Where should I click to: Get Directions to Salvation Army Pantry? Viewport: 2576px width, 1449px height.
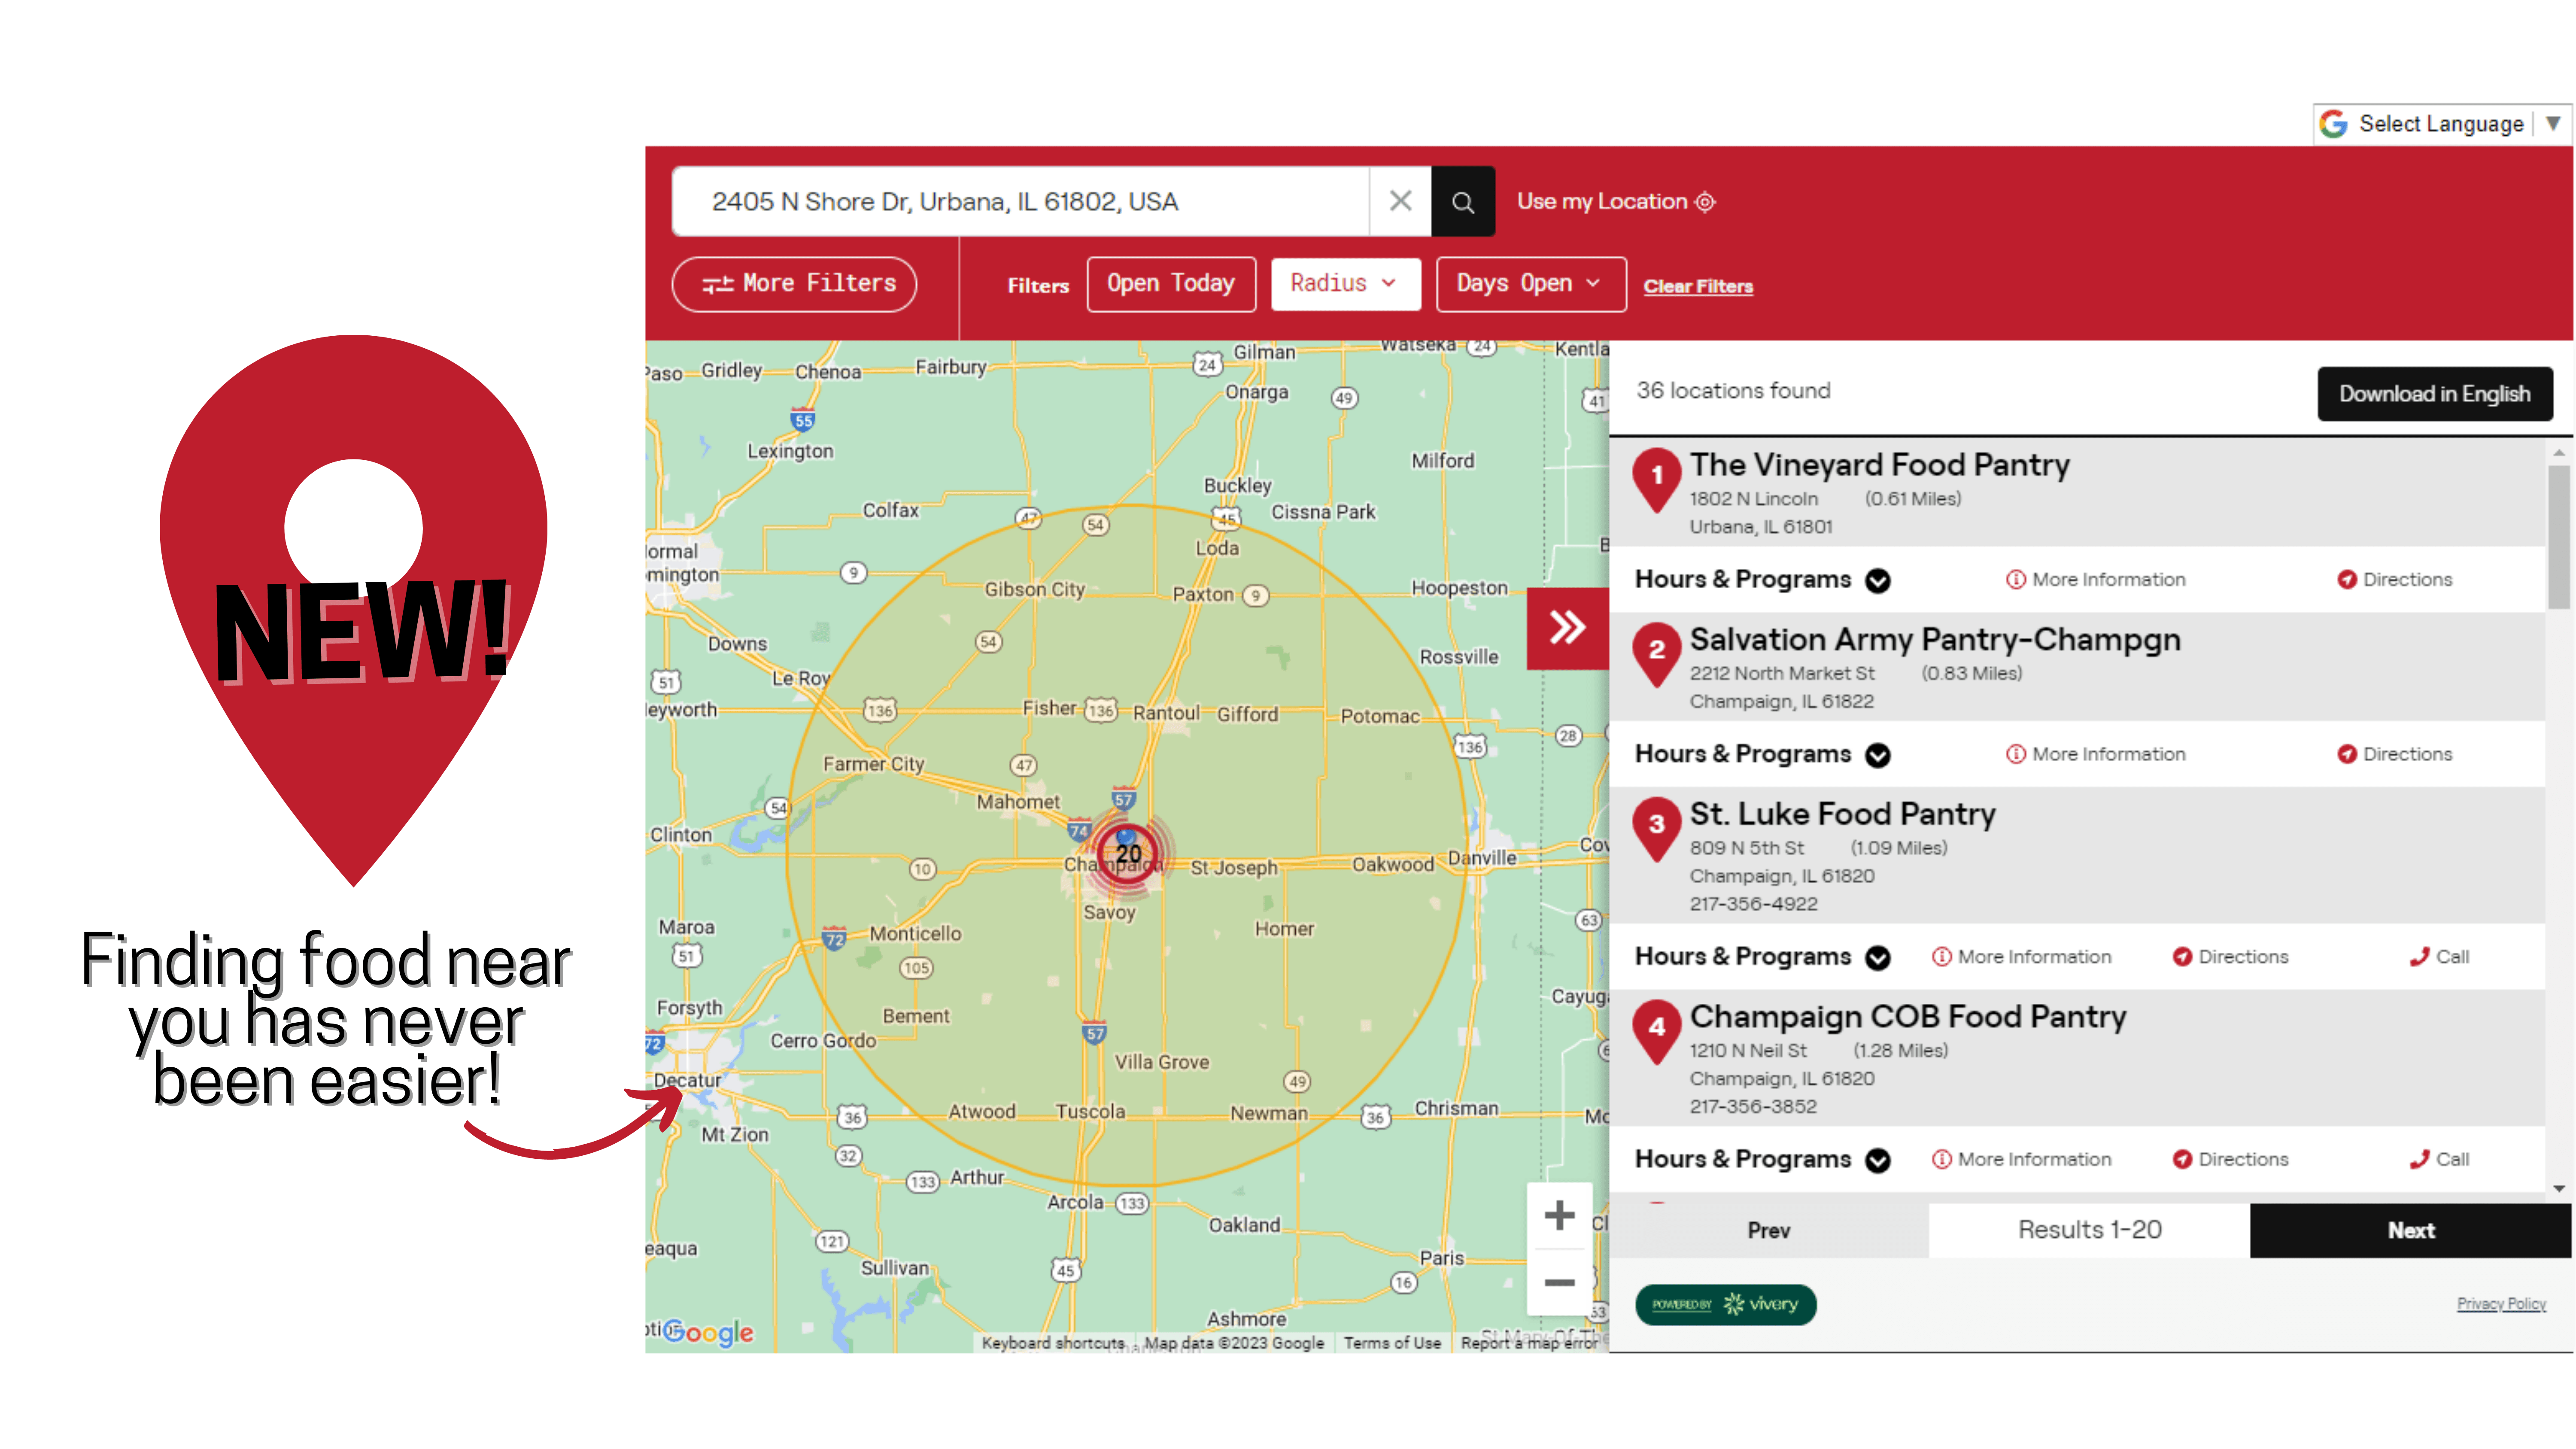click(2394, 755)
